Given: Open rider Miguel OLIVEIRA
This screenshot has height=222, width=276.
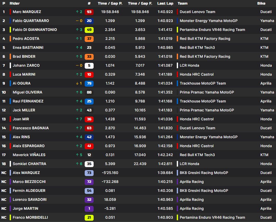Looking at the screenshot, I should tap(28, 92).
